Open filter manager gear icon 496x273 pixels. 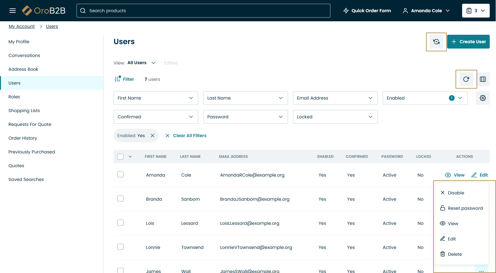coord(483,98)
